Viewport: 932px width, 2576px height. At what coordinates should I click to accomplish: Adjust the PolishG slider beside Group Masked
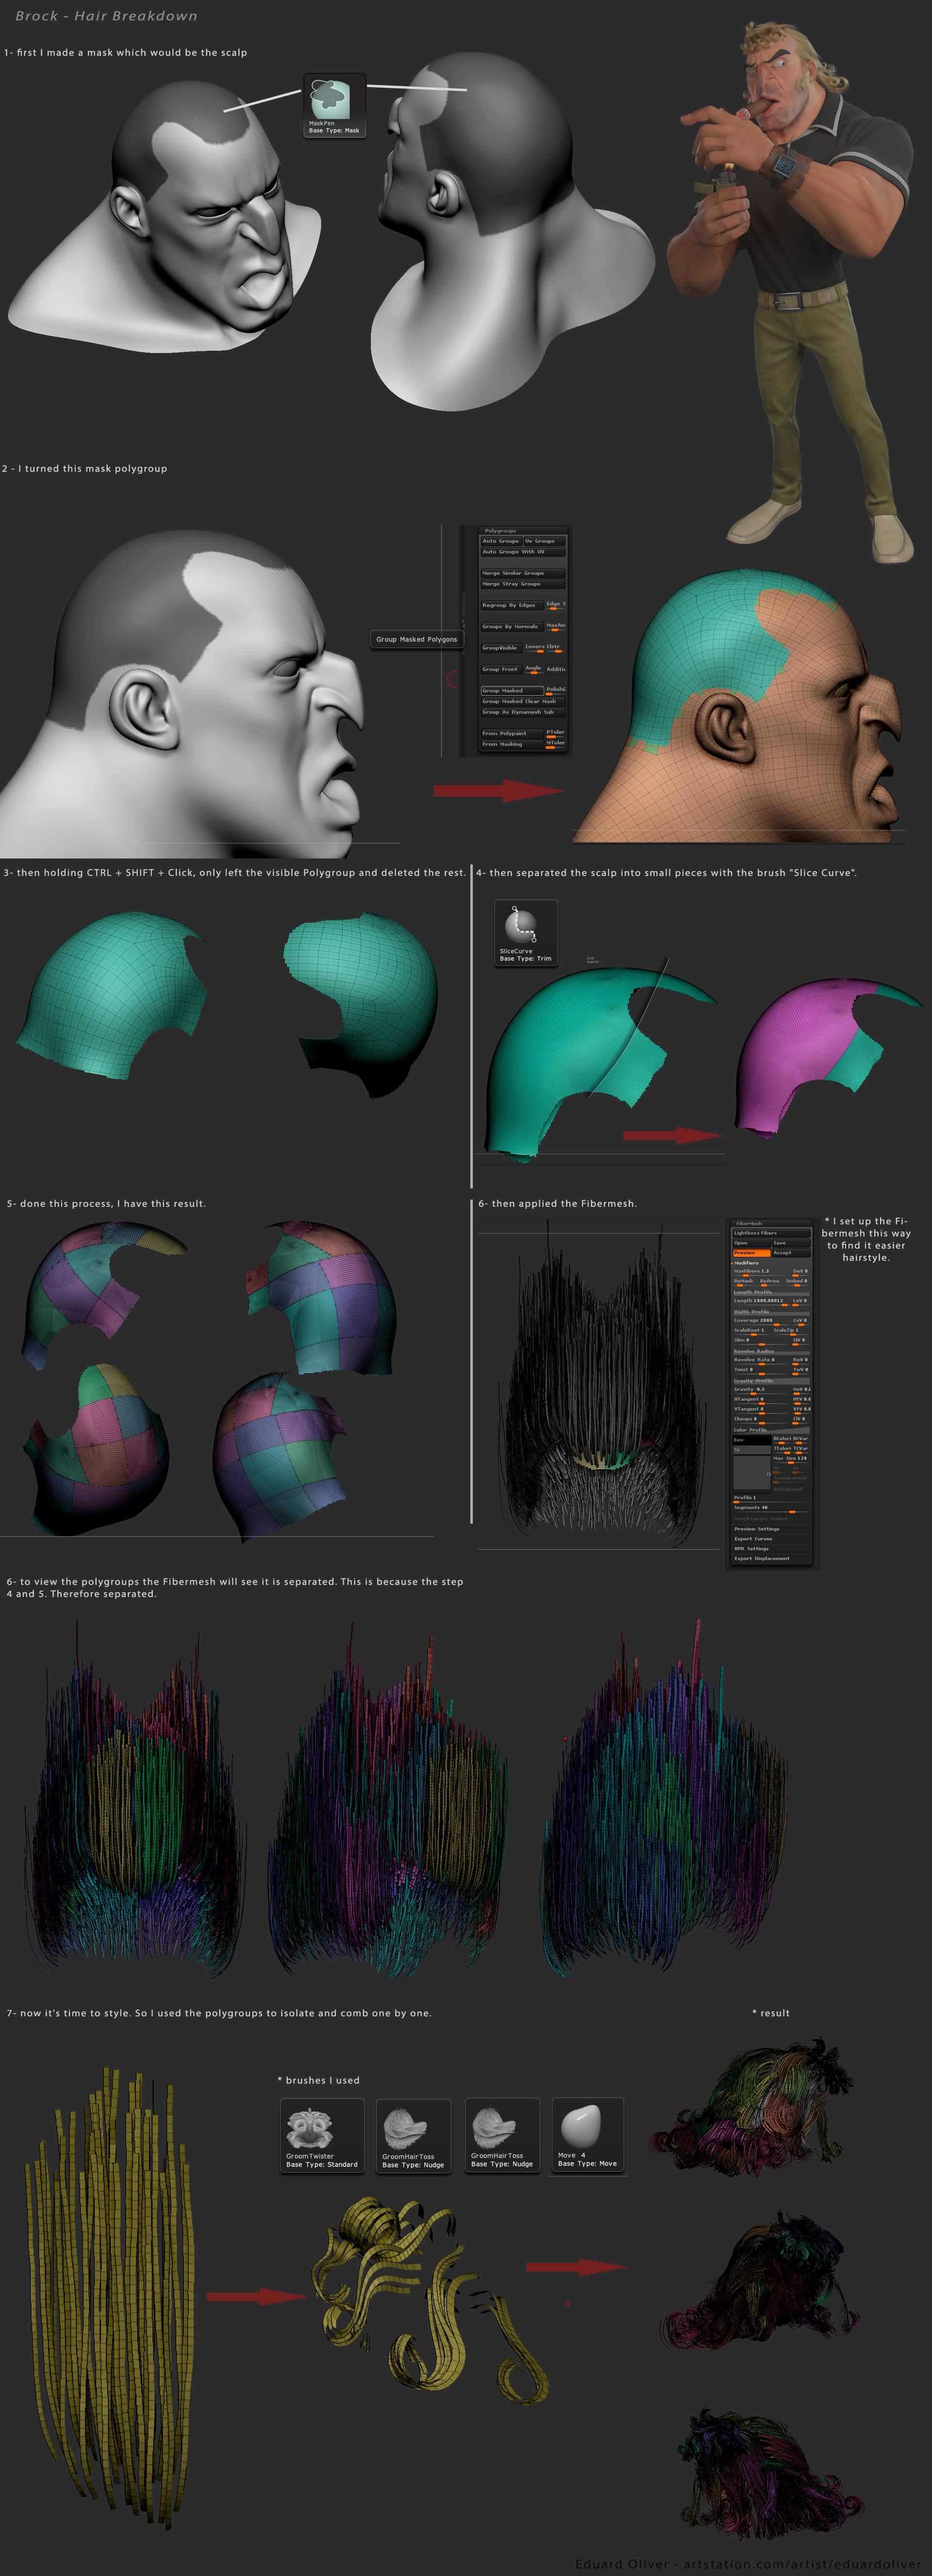pos(556,691)
